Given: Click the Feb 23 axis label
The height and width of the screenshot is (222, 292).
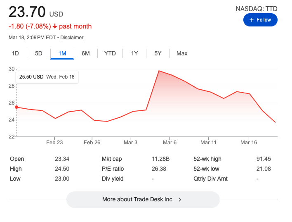Looking at the screenshot, I should (x=54, y=143).
